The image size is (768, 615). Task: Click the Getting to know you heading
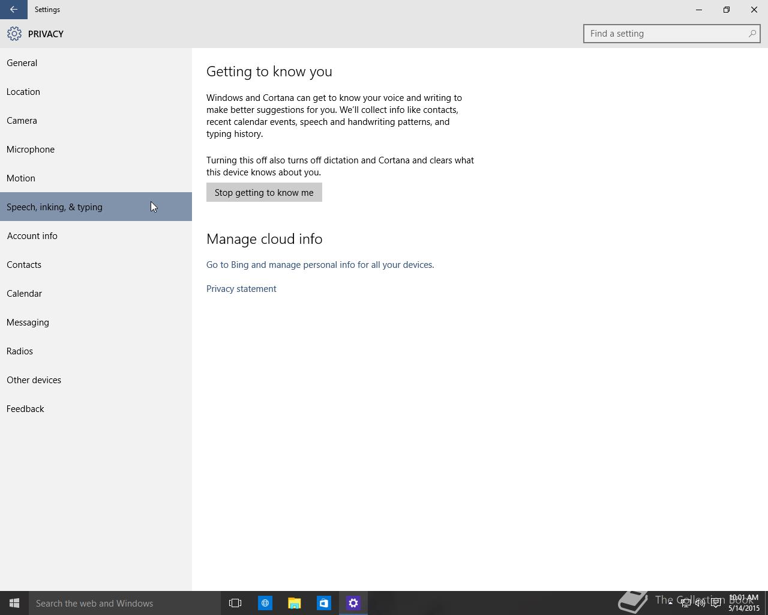click(269, 71)
